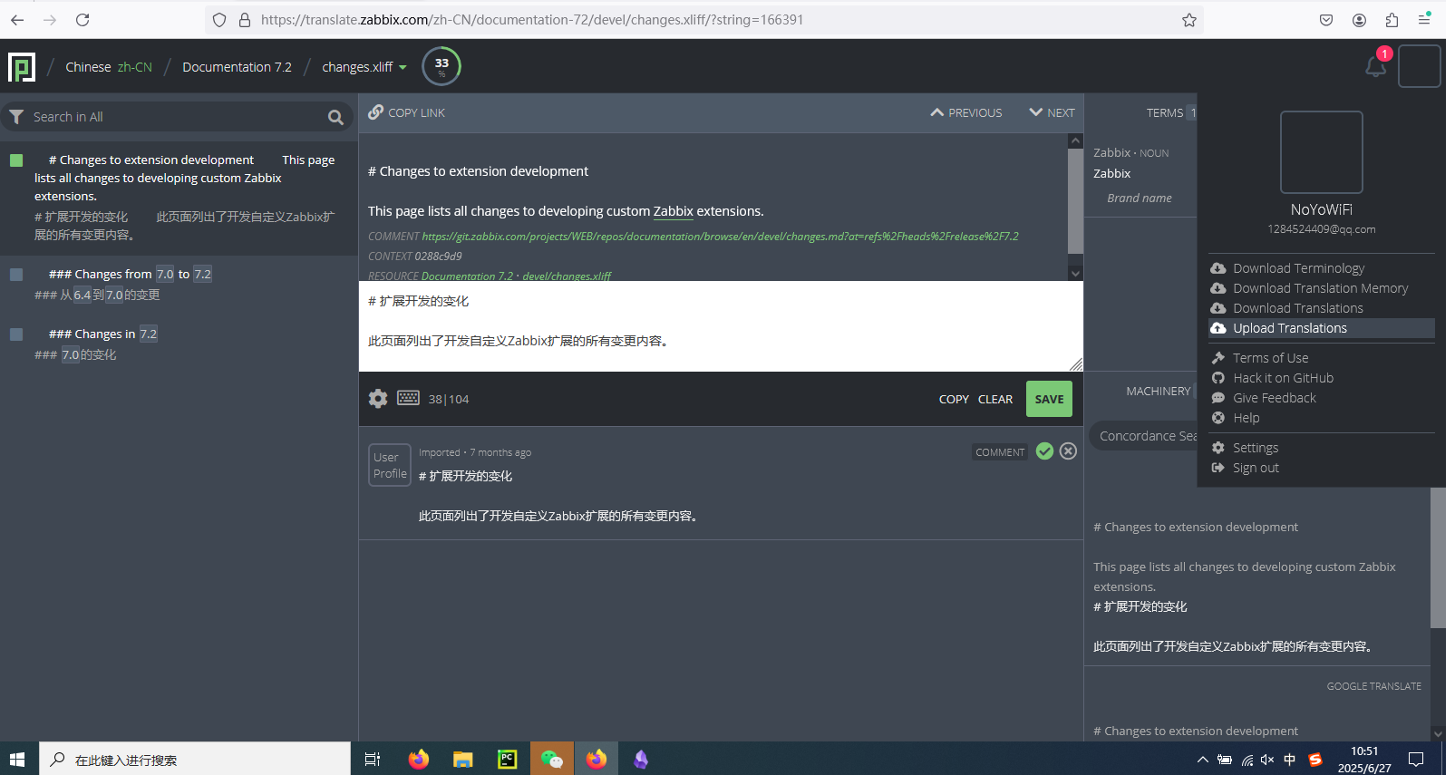Choose Upload Translations
1455x775 pixels.
coord(1321,328)
